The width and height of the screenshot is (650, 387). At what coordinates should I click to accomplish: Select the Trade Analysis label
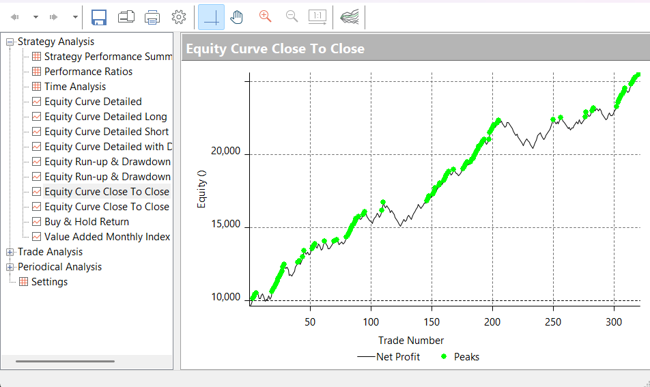click(x=50, y=251)
